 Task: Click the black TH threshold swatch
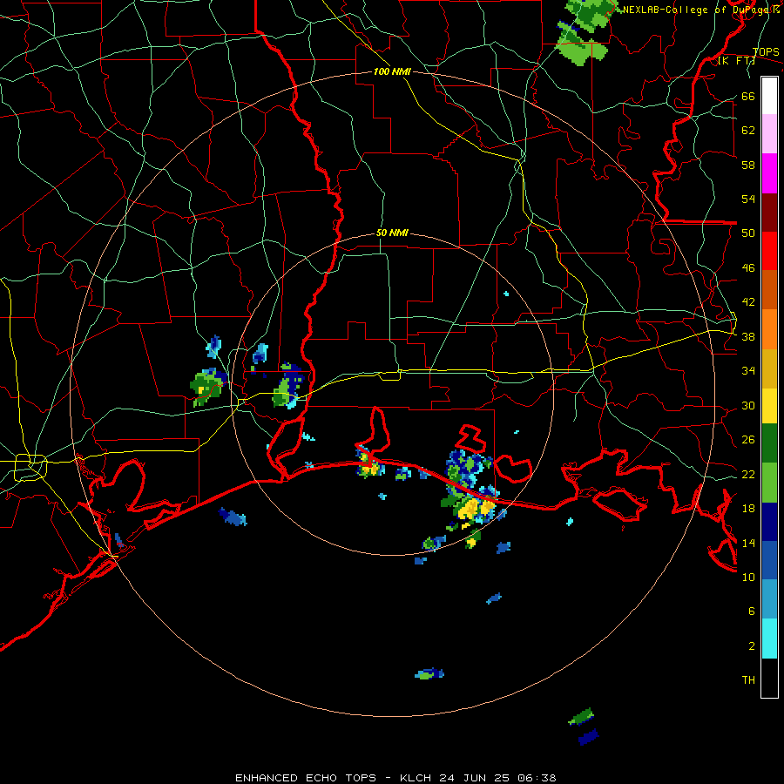click(x=769, y=678)
